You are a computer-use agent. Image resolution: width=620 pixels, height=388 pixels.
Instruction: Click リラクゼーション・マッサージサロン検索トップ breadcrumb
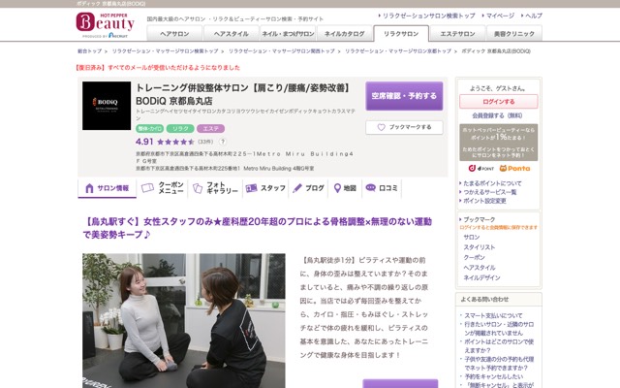pyautogui.click(x=165, y=51)
